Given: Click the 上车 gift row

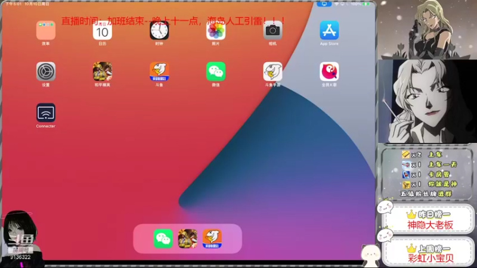Looking at the screenshot, I should [x=422, y=155].
